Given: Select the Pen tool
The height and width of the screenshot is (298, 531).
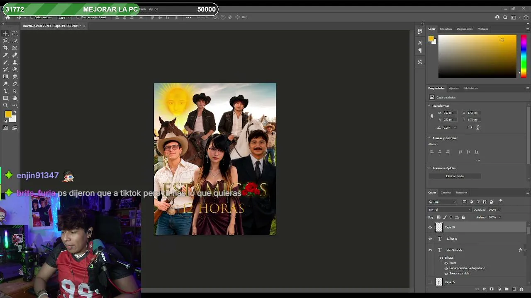Looking at the screenshot, I should [x=15, y=84].
